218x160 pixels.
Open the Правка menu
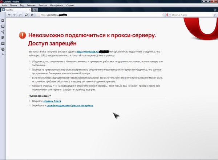point(13,5)
